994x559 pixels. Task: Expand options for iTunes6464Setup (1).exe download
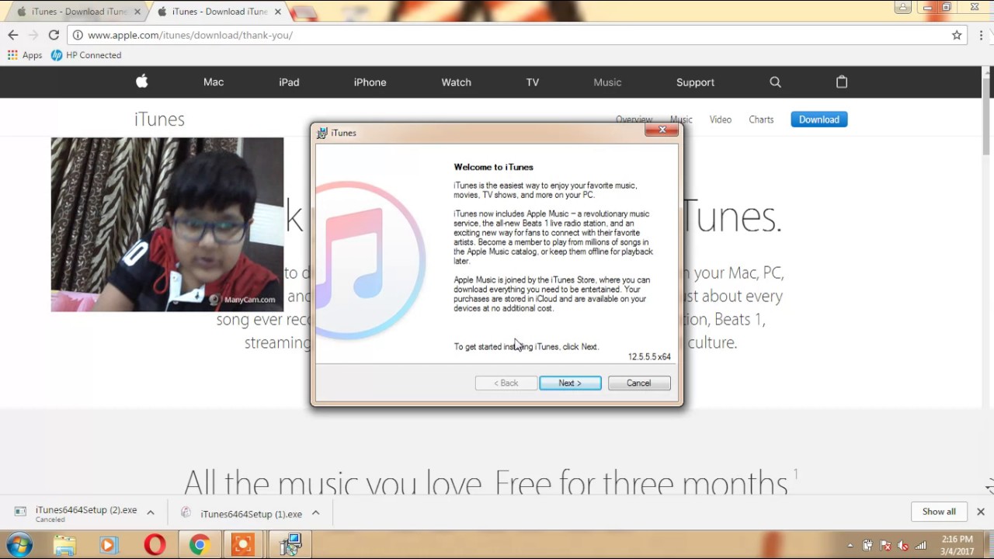pyautogui.click(x=316, y=513)
